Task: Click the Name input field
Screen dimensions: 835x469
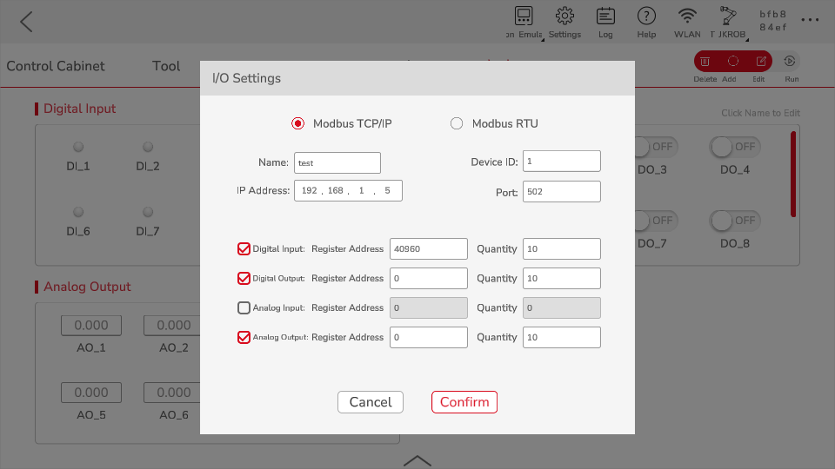Action: tap(337, 162)
